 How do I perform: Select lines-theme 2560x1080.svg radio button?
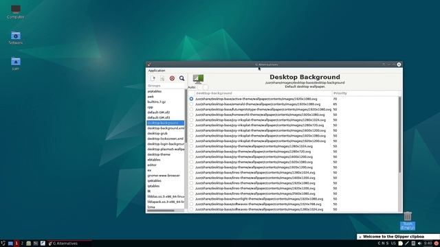[191, 193]
